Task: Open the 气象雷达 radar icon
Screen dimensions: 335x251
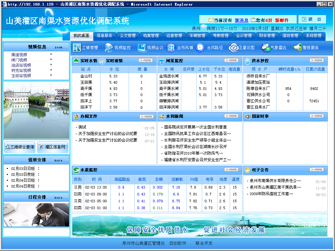Action: click(265, 48)
